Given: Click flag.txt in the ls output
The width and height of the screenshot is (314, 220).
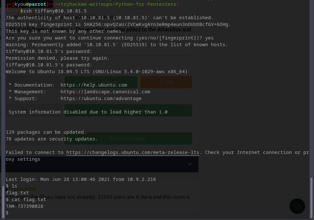Looking at the screenshot, I should point(17,193).
